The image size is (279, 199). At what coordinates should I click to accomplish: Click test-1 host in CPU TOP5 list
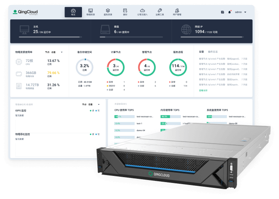(x=139, y=123)
